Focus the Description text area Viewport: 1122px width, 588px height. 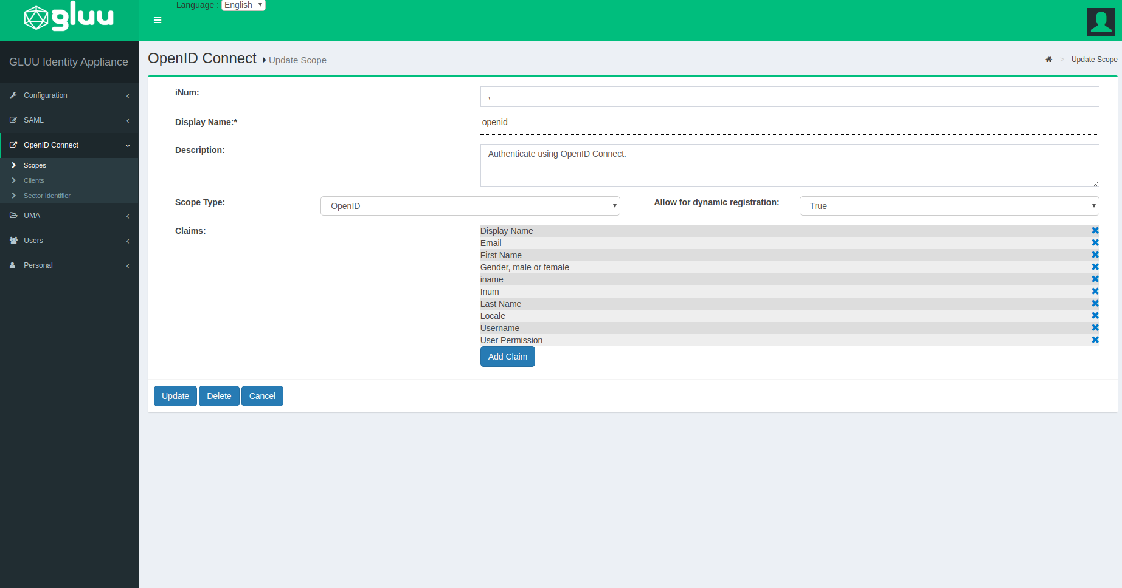coord(789,165)
